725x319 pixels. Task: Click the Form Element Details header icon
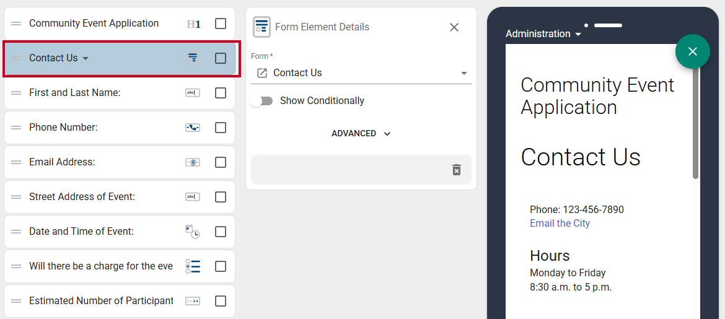pos(261,27)
